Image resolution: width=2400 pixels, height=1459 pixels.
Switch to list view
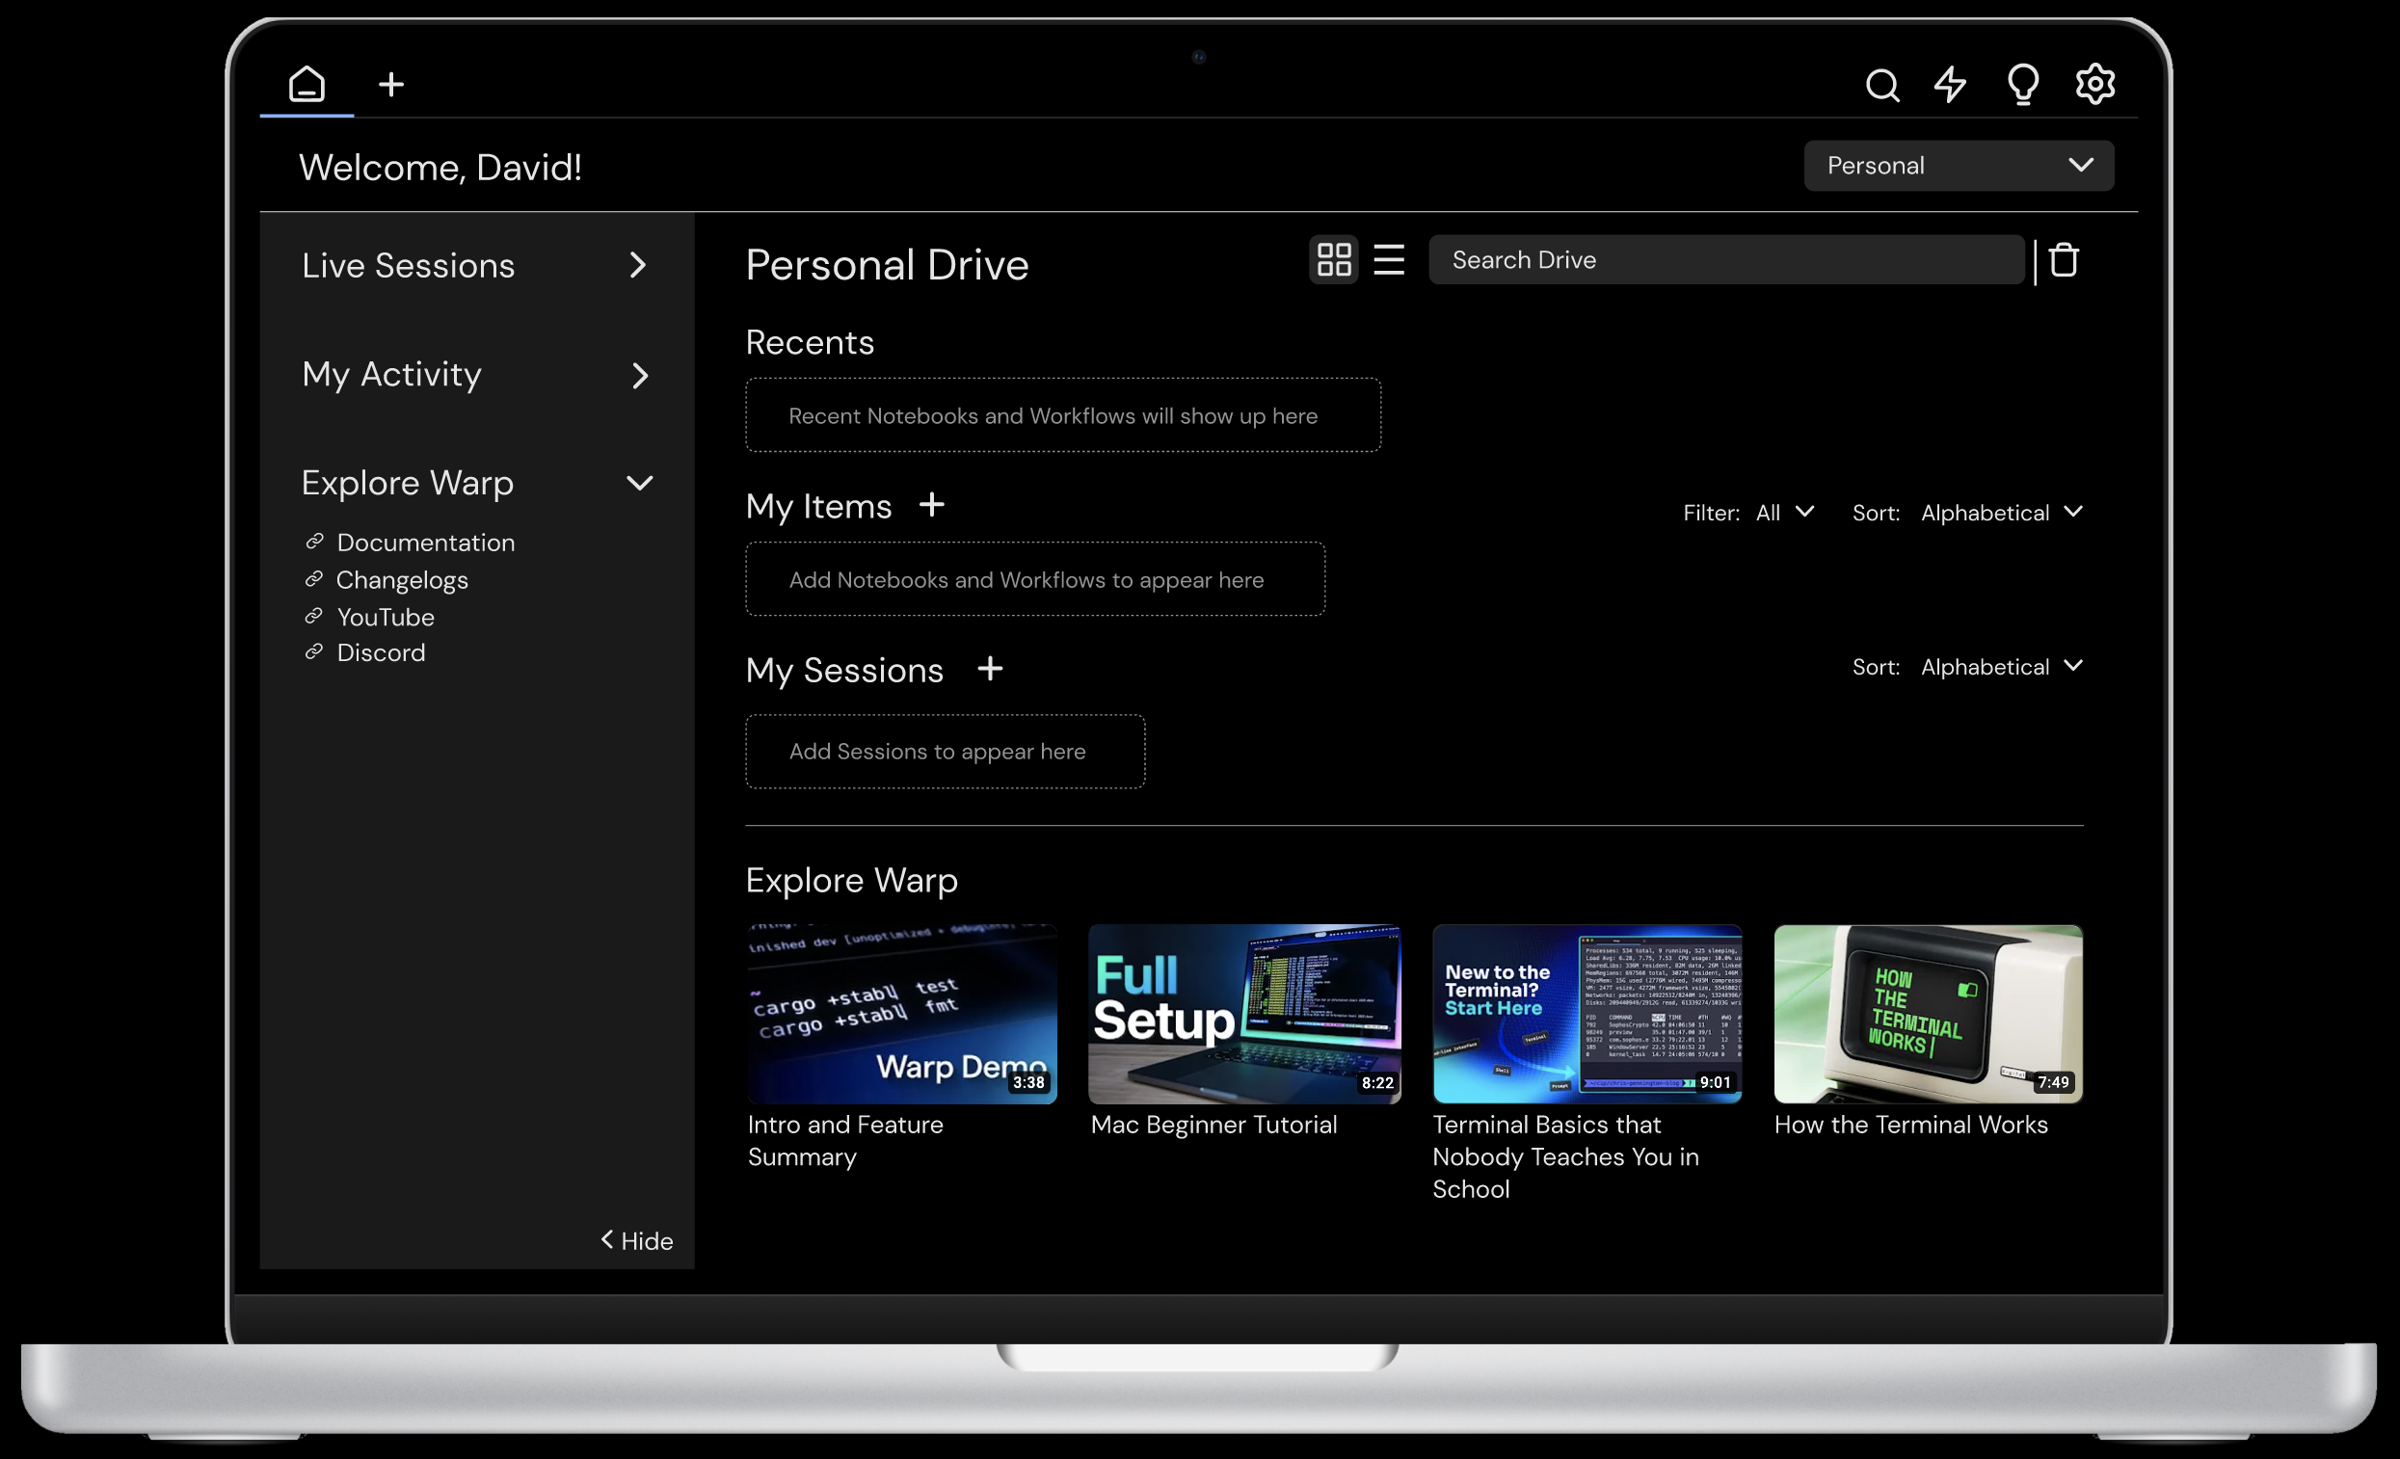[1388, 260]
